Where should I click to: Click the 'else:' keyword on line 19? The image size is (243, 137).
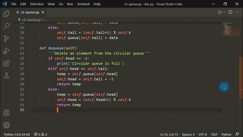[x=54, y=28]
